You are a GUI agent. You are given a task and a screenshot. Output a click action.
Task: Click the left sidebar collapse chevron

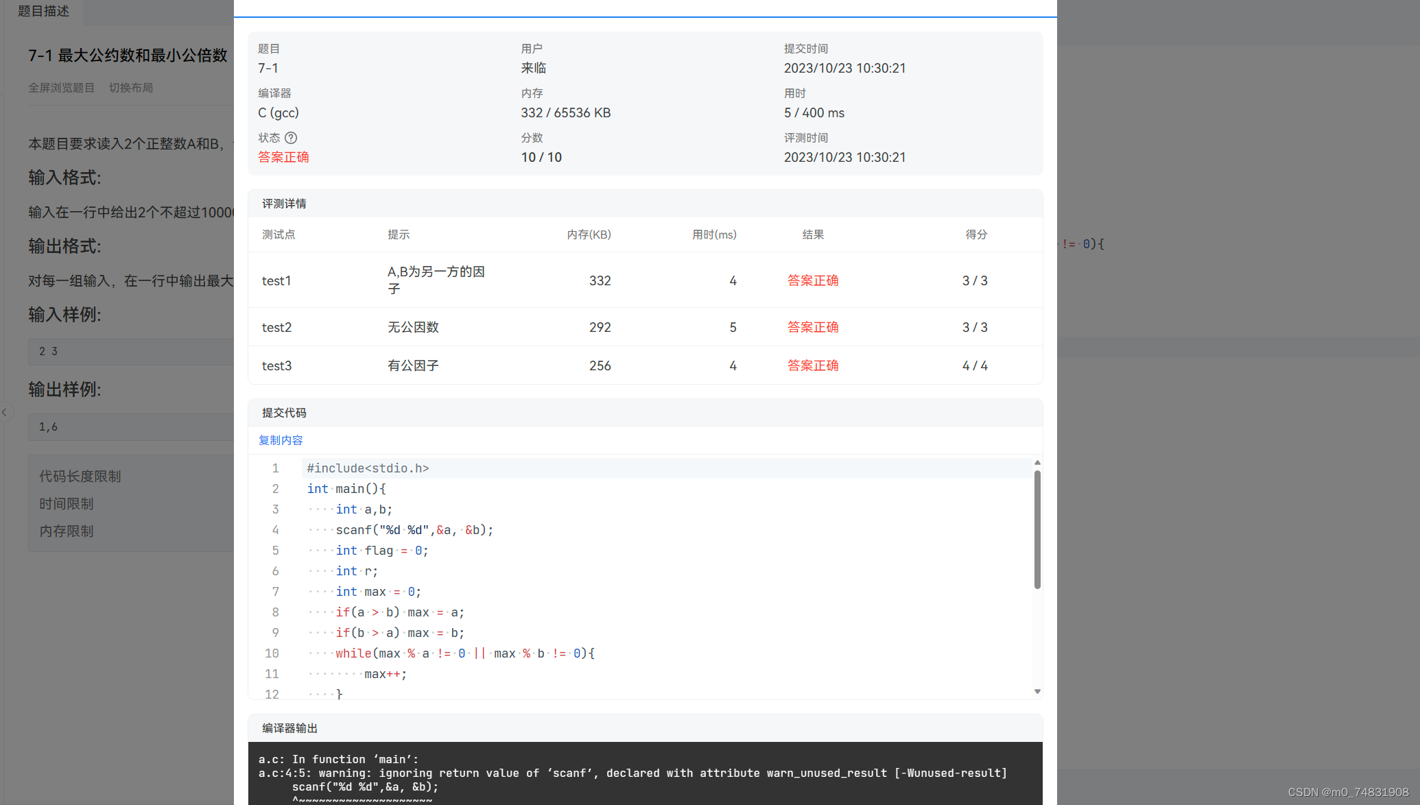[5, 412]
